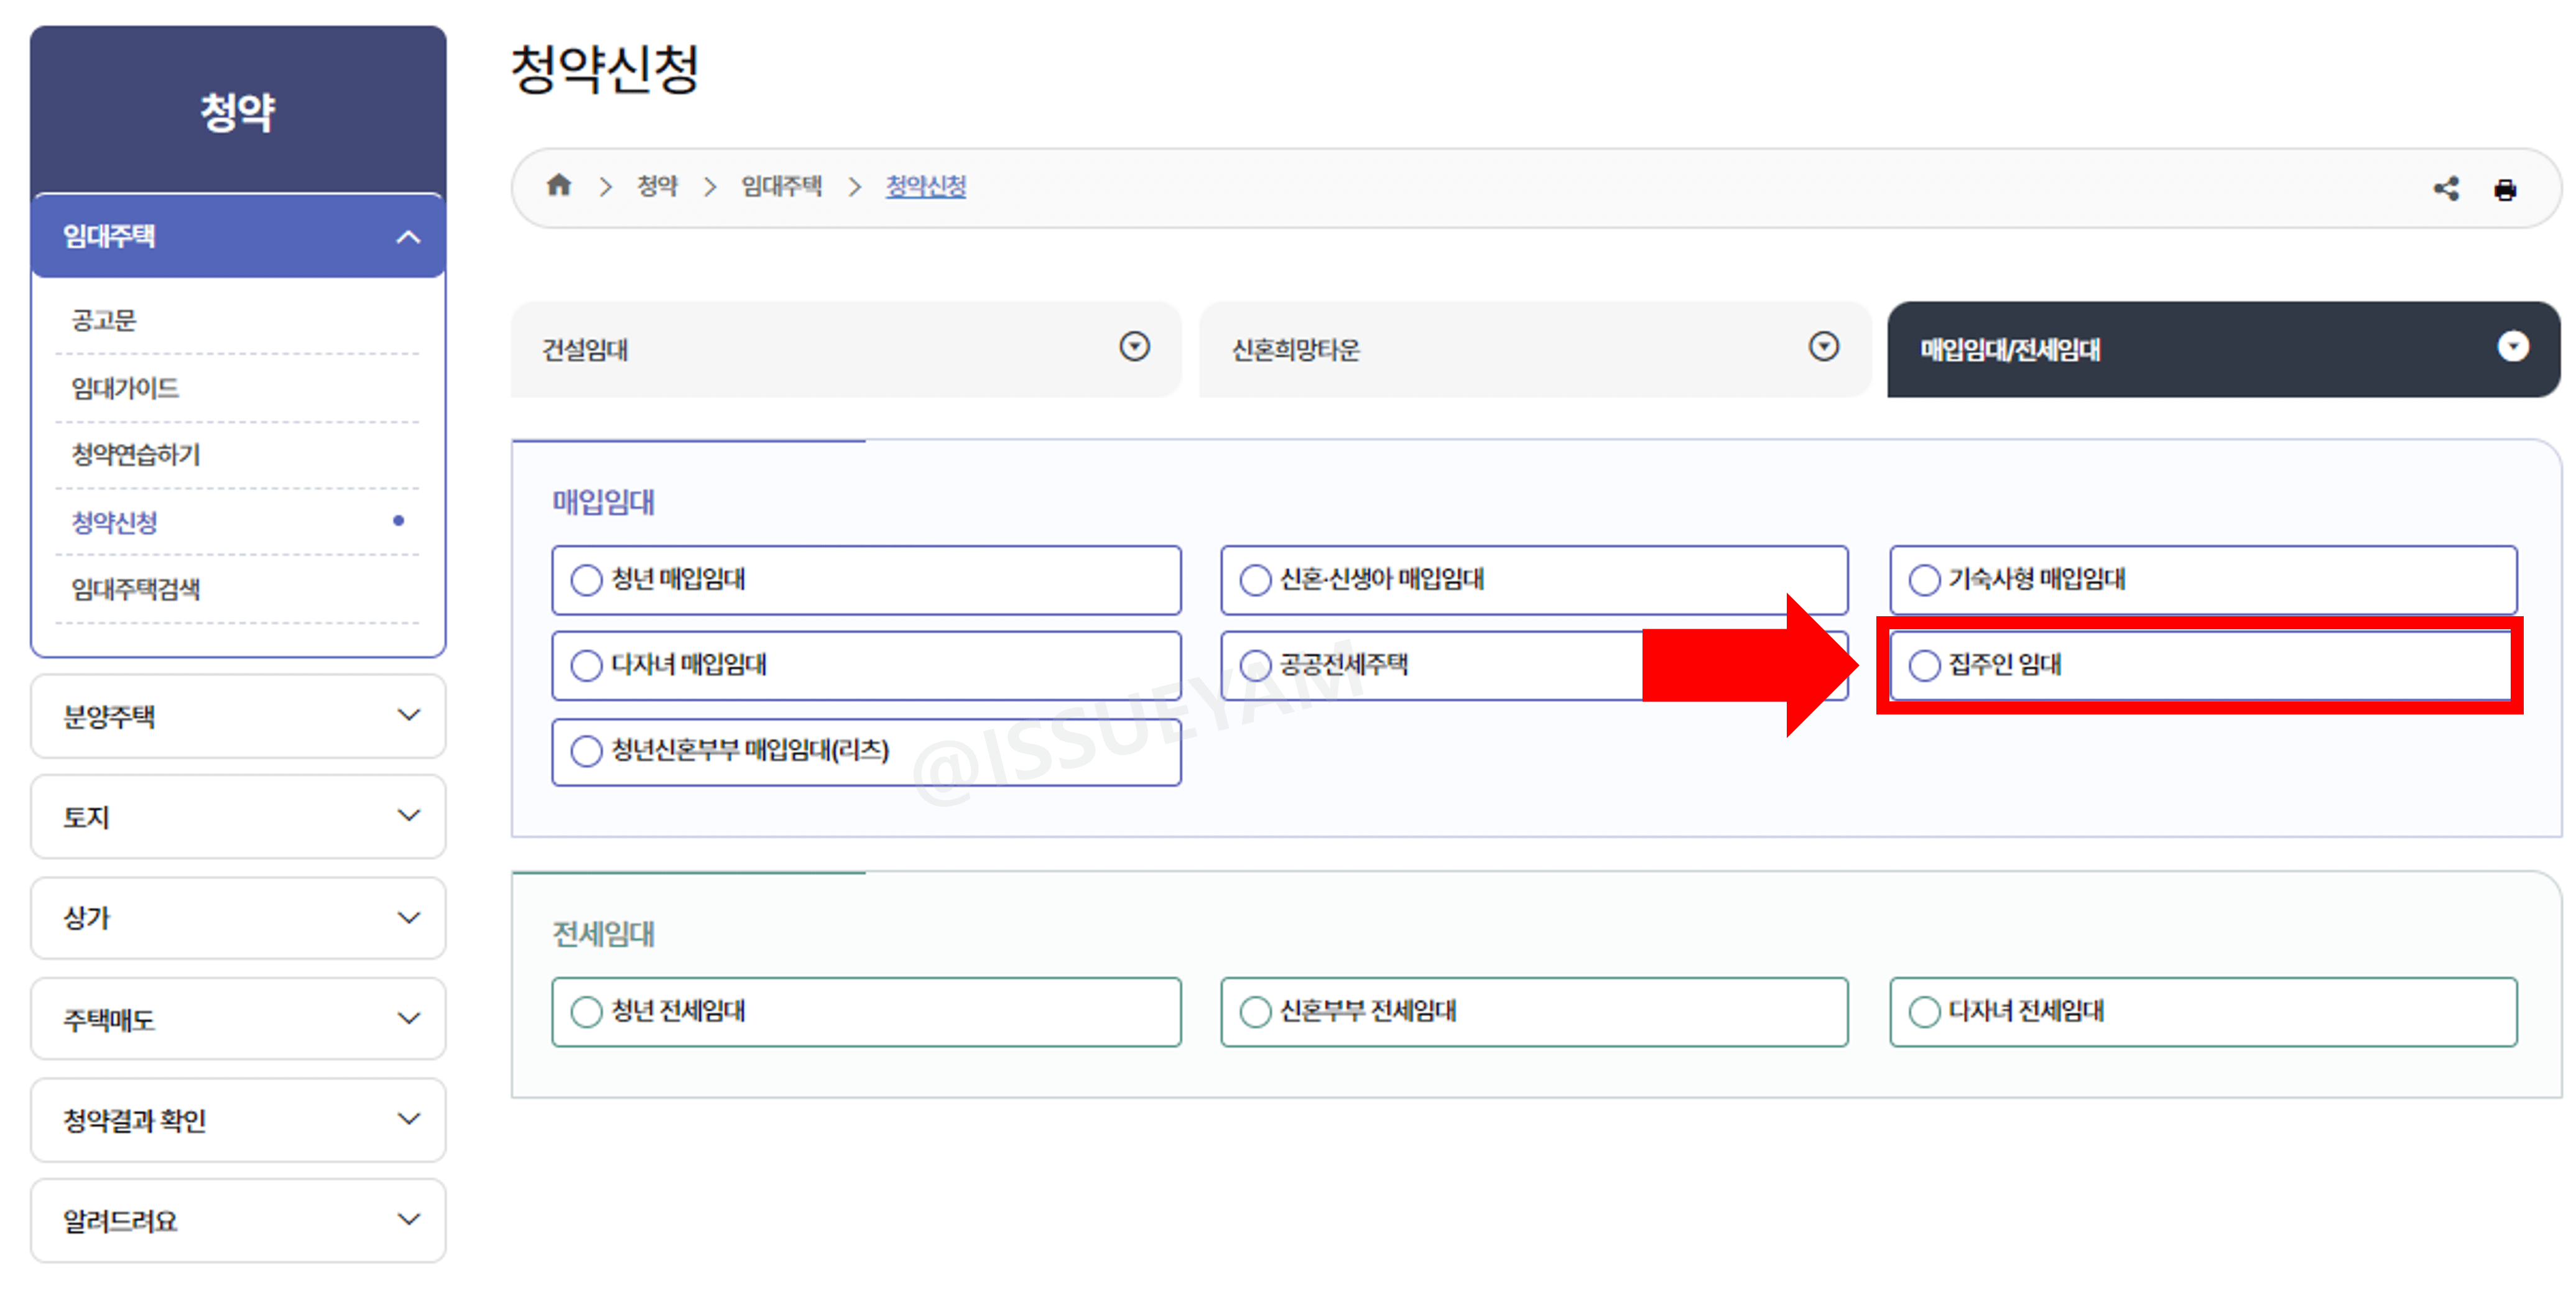Select the 집주인 임대 radio button
The width and height of the screenshot is (2576, 1289).
1924,664
